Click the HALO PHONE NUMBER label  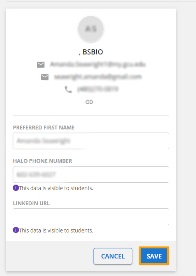pyautogui.click(x=43, y=161)
